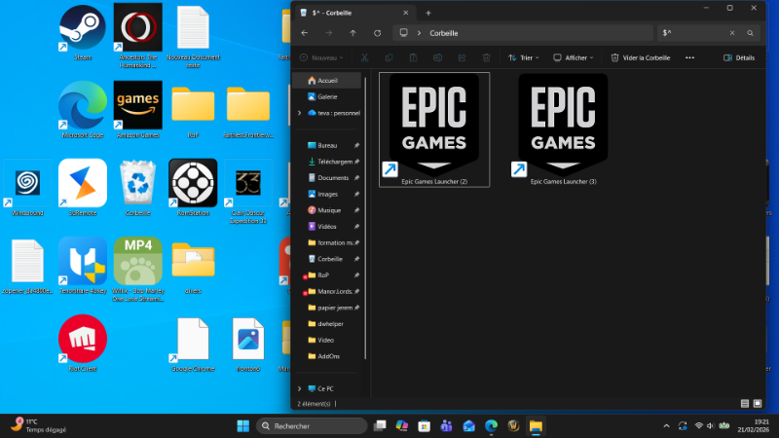The image size is (779, 438).
Task: Open the Steam desktop shortcut
Action: point(83,29)
